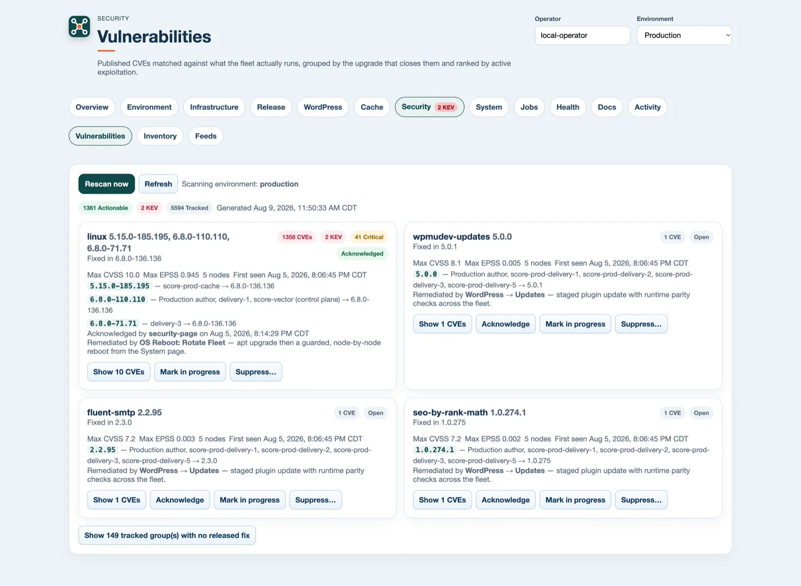Show 149 tracked groups with no released fix
Screen dimensions: 801x586
pyautogui.click(x=167, y=535)
